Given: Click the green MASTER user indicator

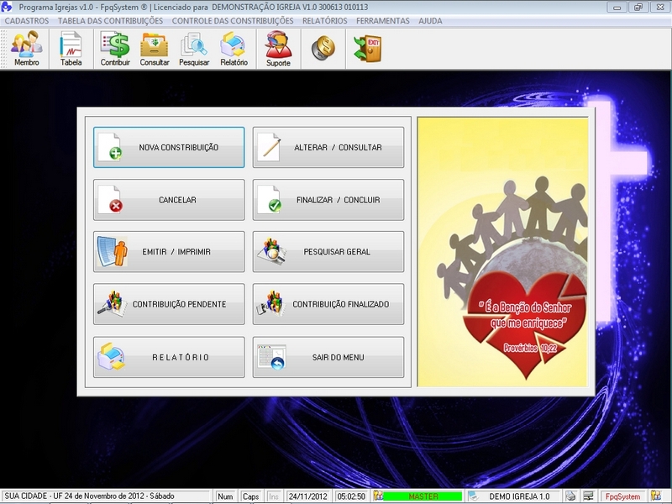Looking at the screenshot, I should point(423,496).
